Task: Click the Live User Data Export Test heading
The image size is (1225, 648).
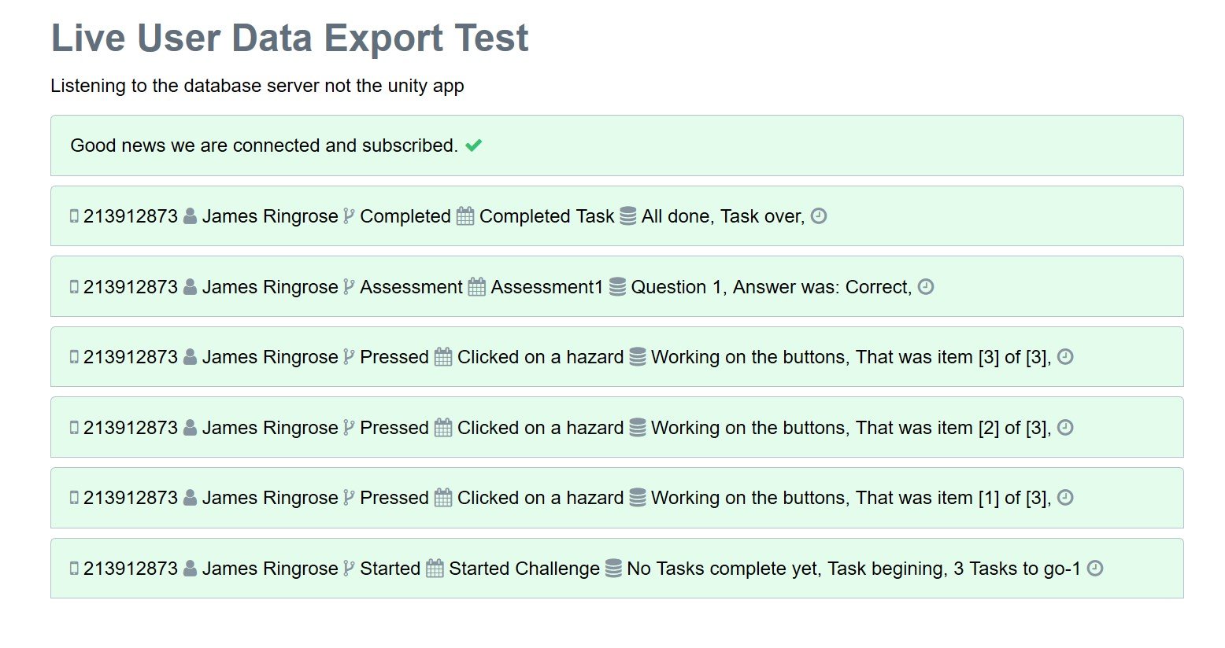Action: [x=290, y=39]
